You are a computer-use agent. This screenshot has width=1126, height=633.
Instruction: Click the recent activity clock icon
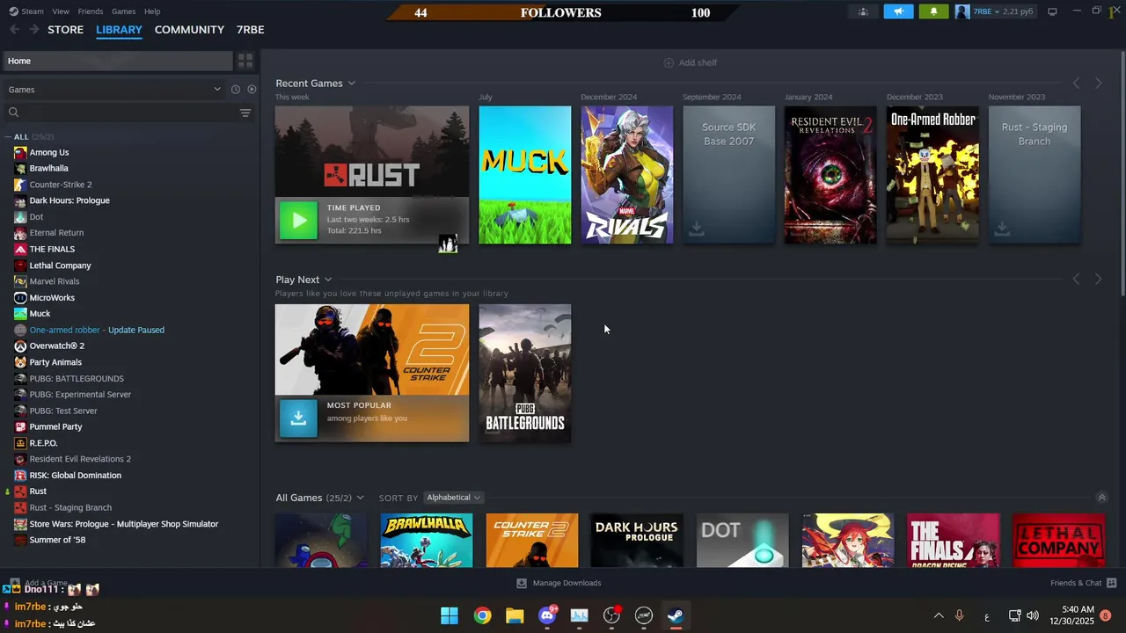tap(236, 90)
